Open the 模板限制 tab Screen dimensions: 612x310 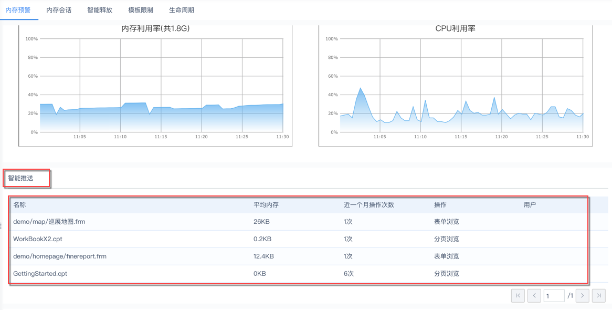point(141,10)
